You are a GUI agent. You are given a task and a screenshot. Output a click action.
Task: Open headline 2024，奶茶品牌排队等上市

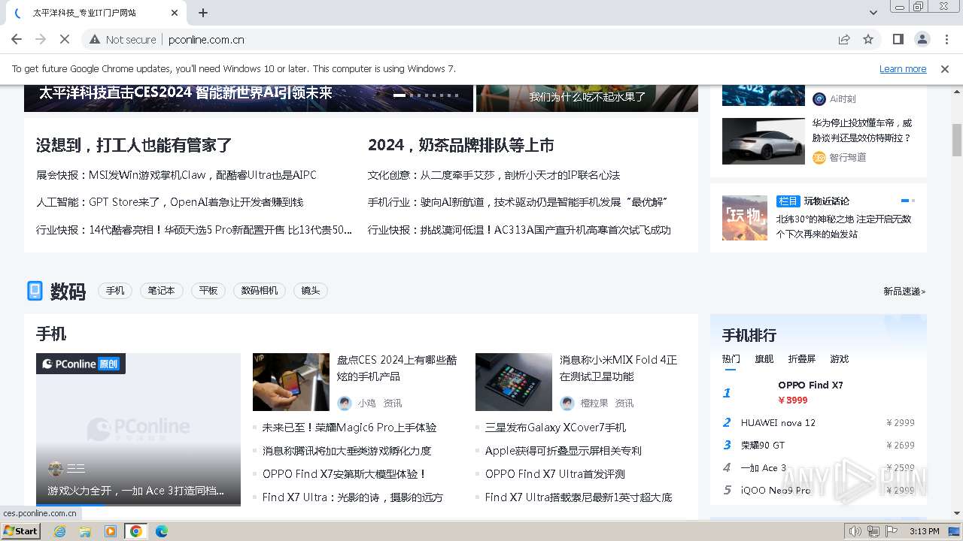coord(460,145)
